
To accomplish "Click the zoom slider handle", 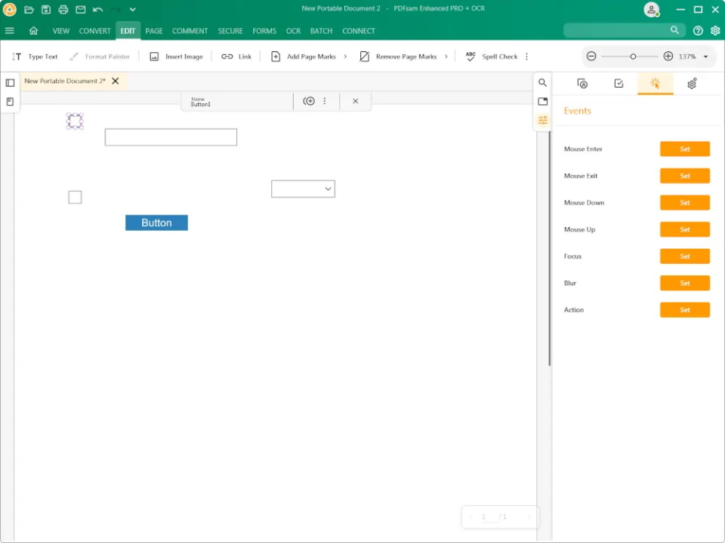I will [x=633, y=57].
